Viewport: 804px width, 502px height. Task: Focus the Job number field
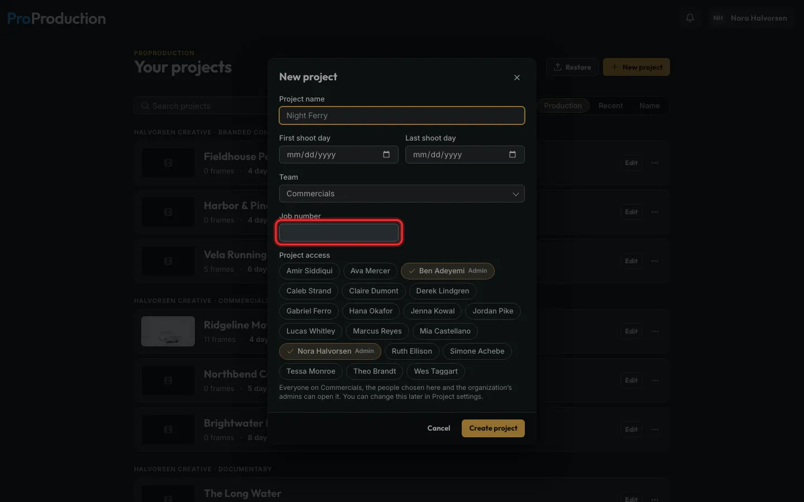[339, 233]
